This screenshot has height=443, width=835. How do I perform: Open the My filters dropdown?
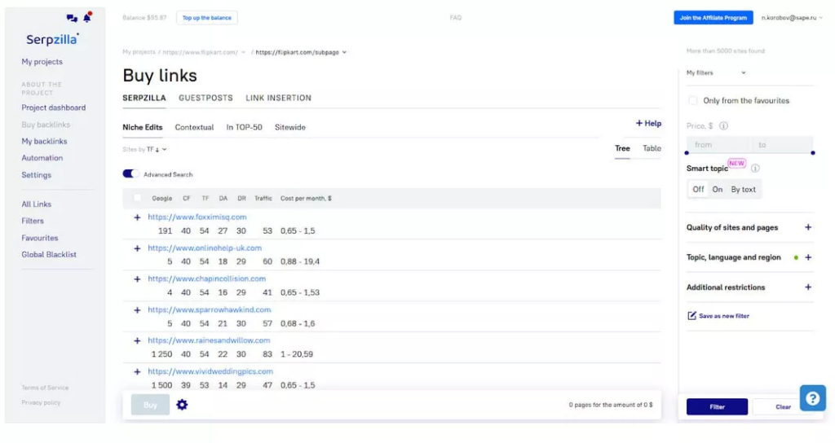[716, 72]
